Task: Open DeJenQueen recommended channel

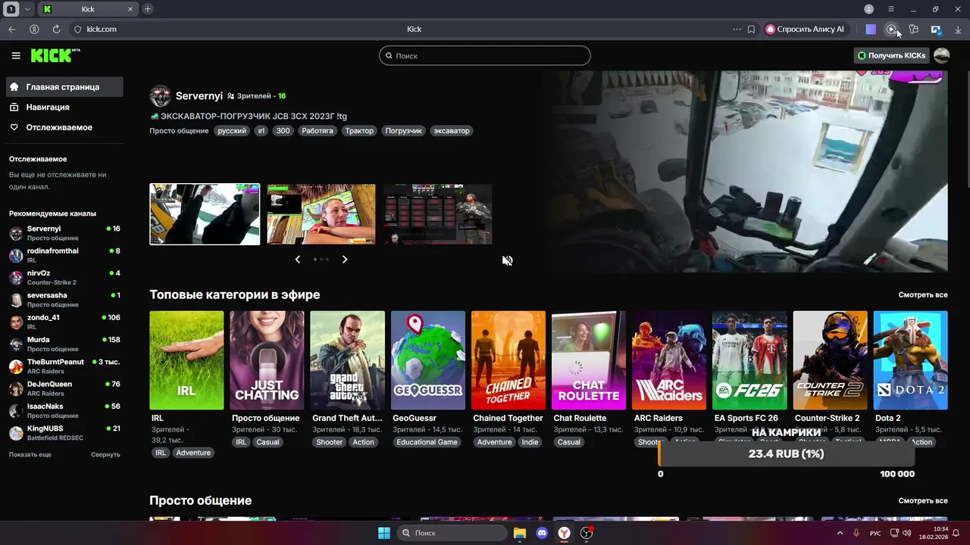Action: [x=64, y=388]
